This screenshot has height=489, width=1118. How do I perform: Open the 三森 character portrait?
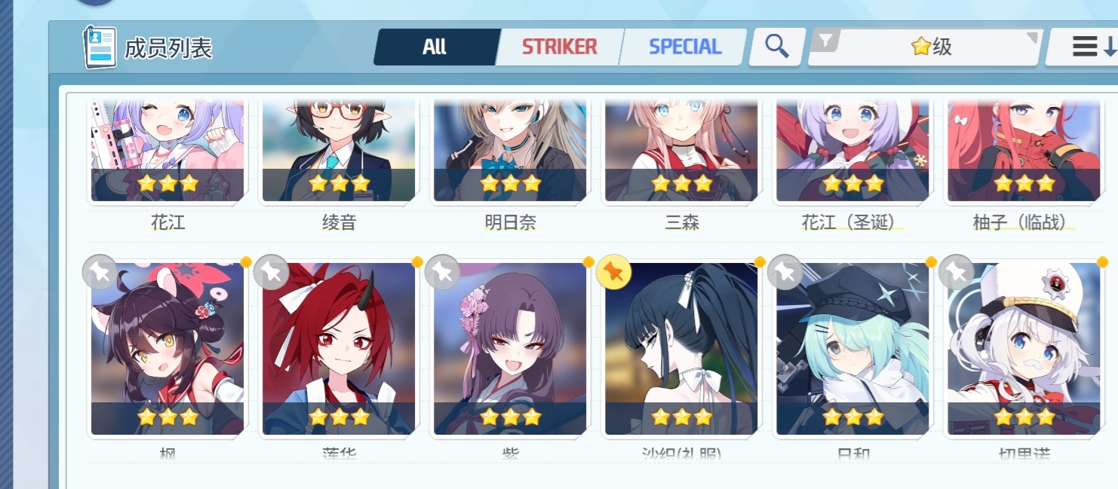tap(681, 151)
